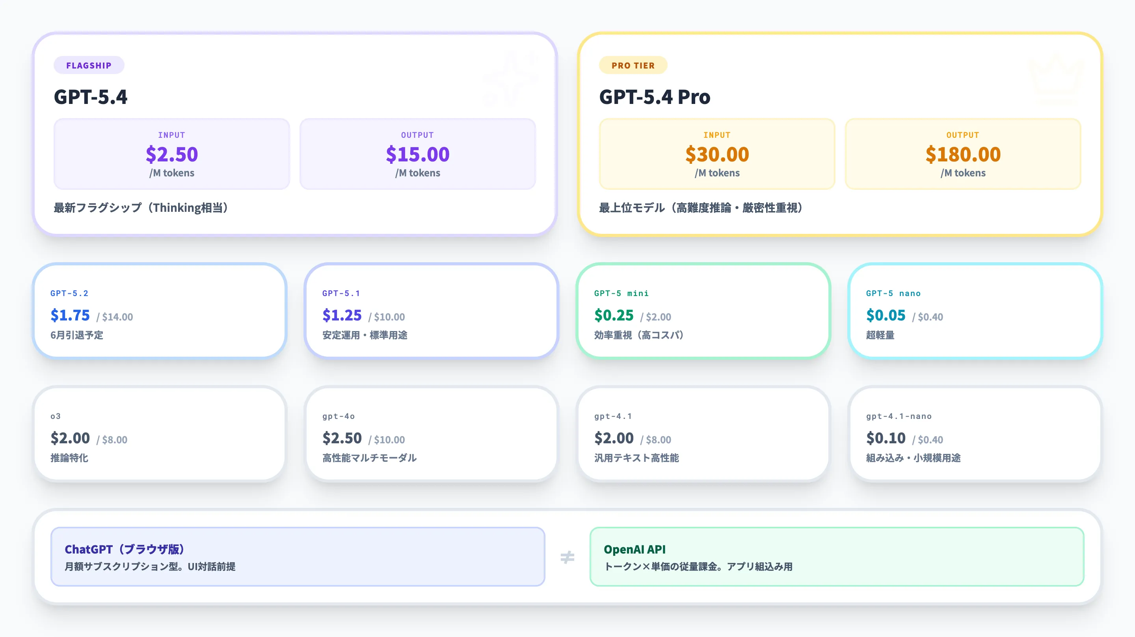Click the ChatGPT（ブラウザ版）link

pyautogui.click(x=125, y=549)
